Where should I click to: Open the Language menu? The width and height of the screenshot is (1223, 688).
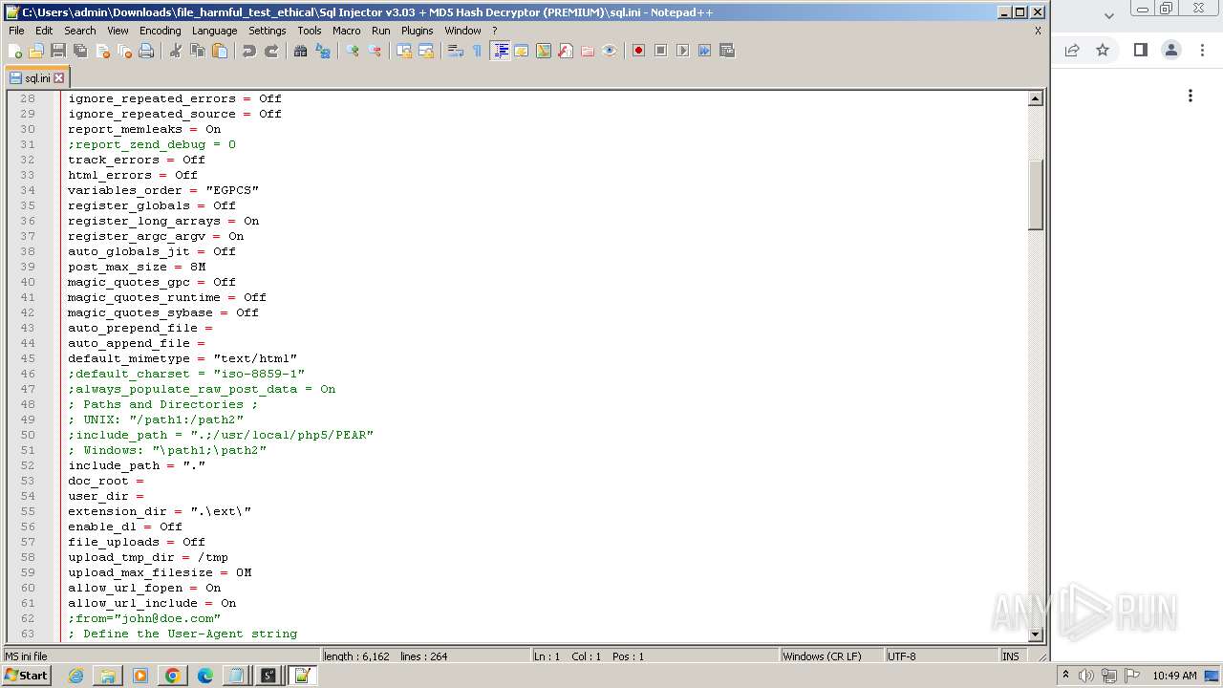click(214, 31)
